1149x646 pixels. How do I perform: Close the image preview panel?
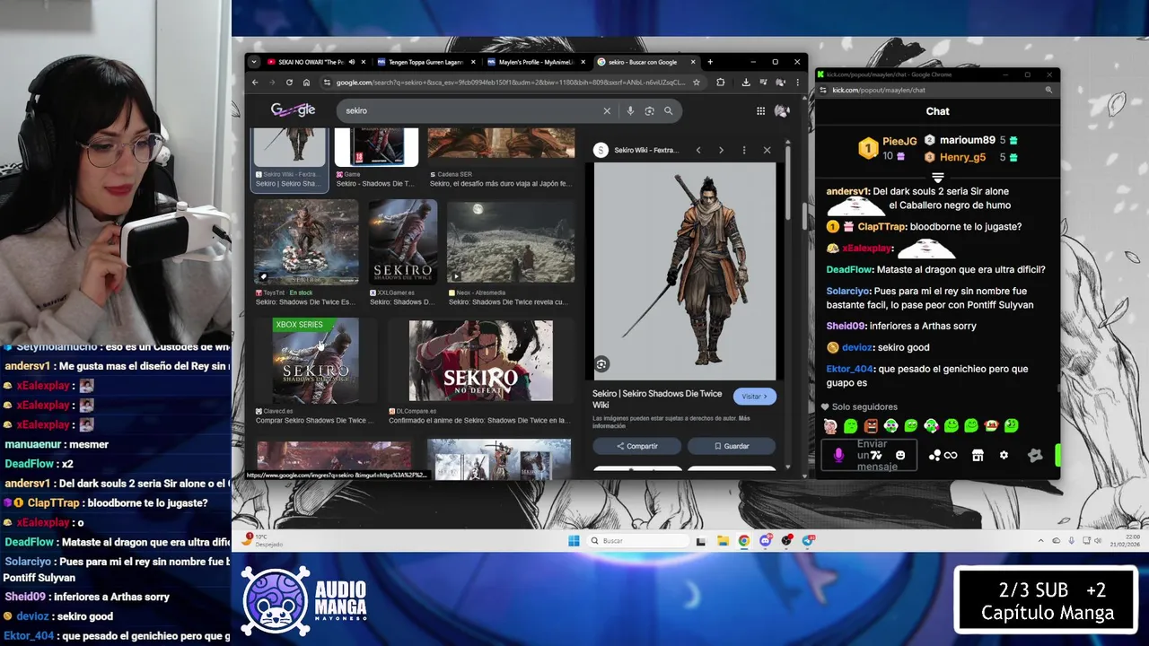point(767,151)
